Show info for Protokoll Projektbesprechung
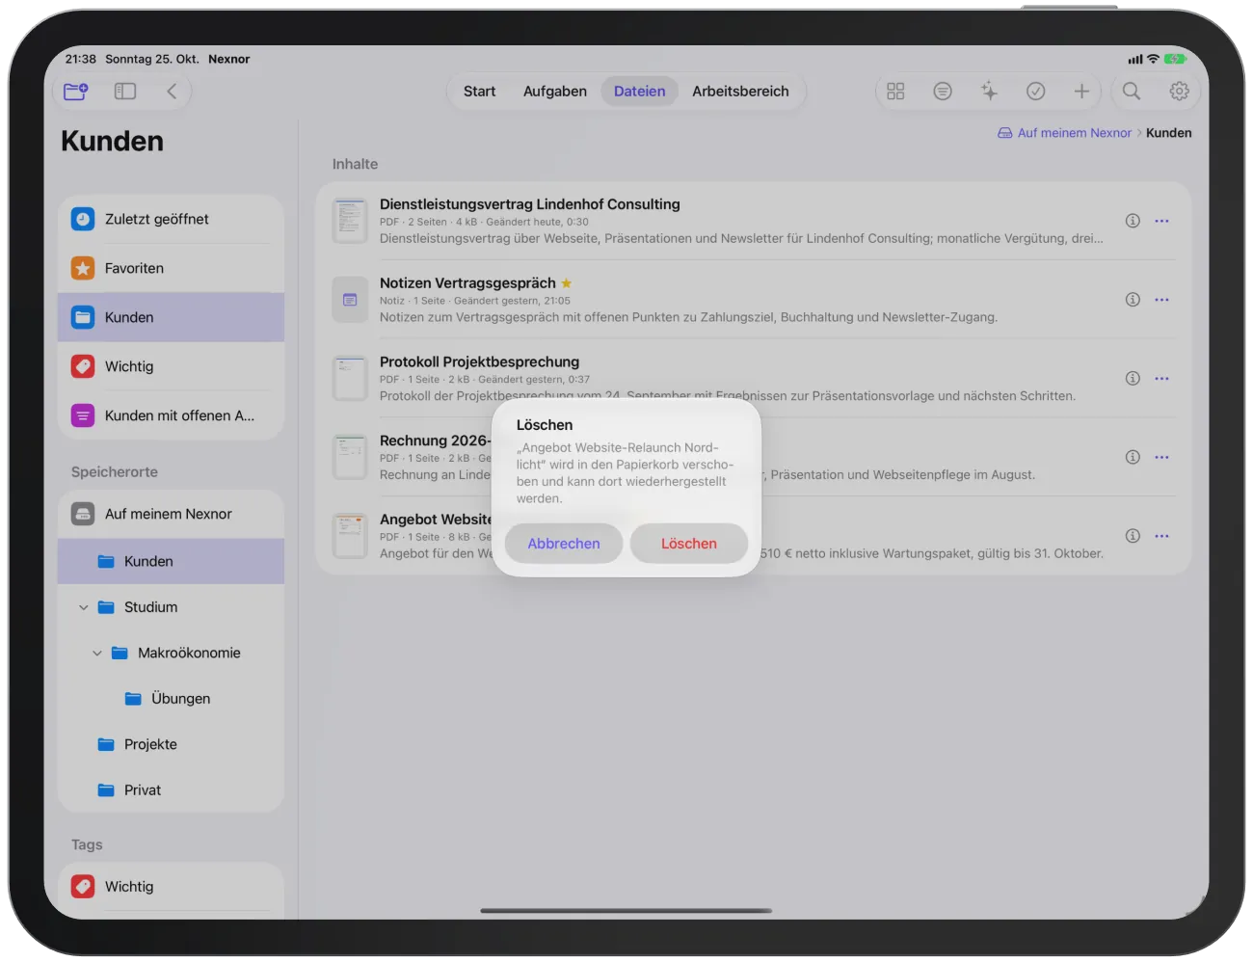Screen dimensions: 1253x962 (1133, 379)
